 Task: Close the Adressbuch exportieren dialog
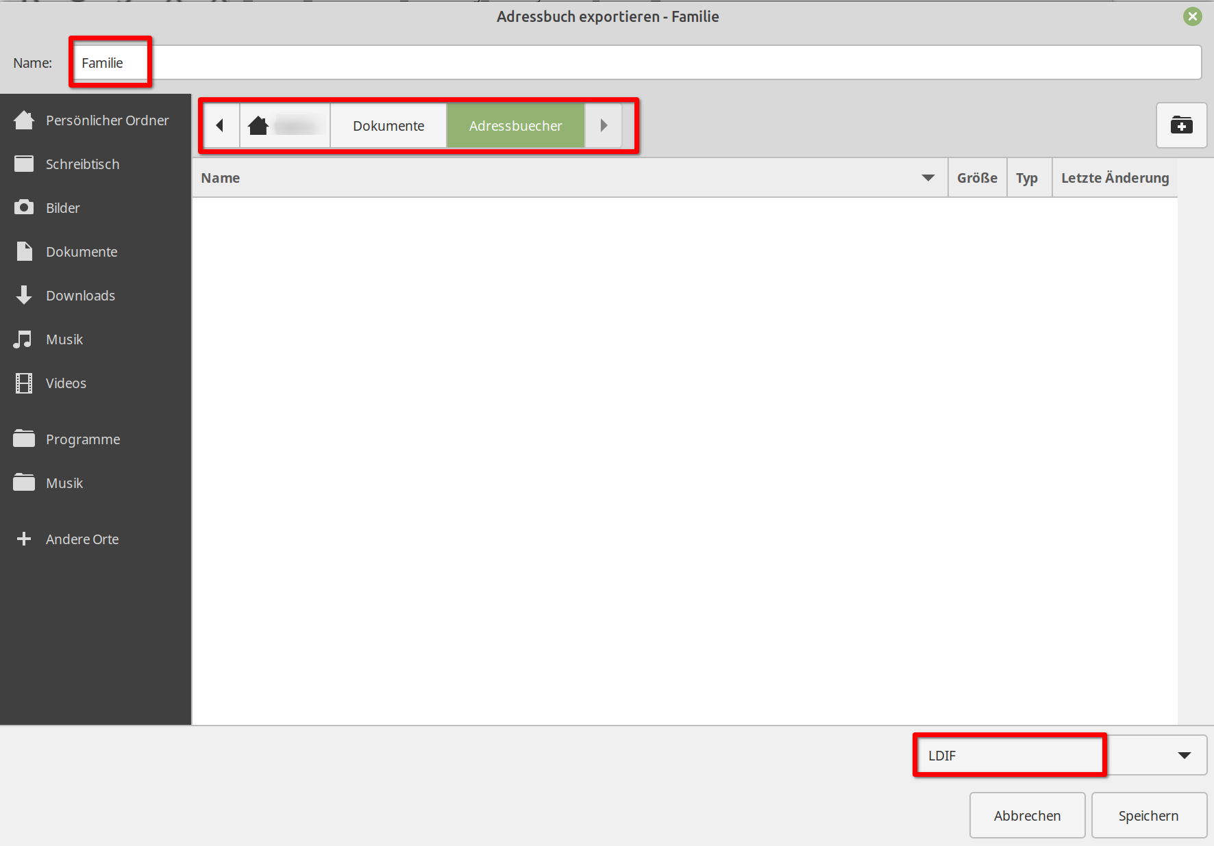(1193, 16)
